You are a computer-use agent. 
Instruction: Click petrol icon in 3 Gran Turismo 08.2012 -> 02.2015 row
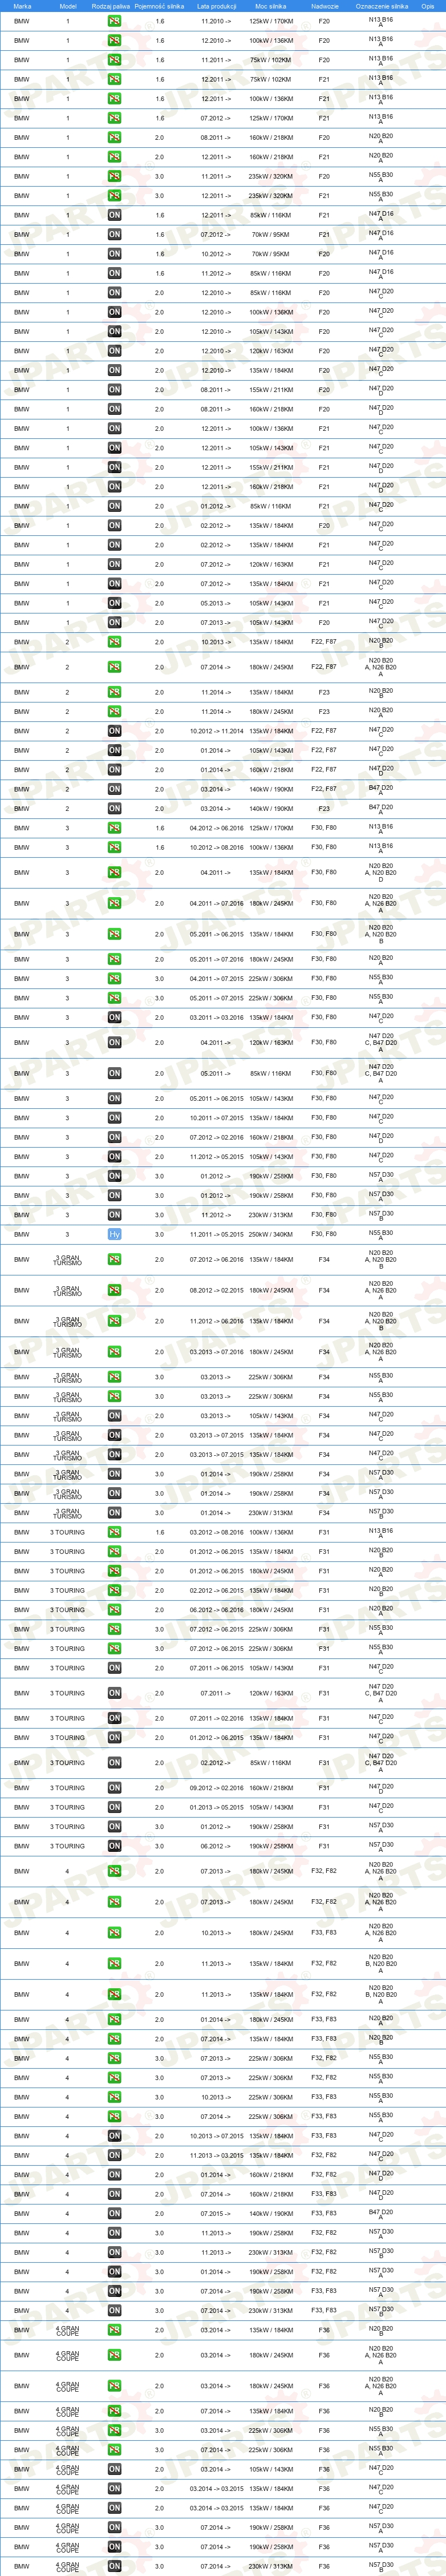pyautogui.click(x=114, y=1290)
